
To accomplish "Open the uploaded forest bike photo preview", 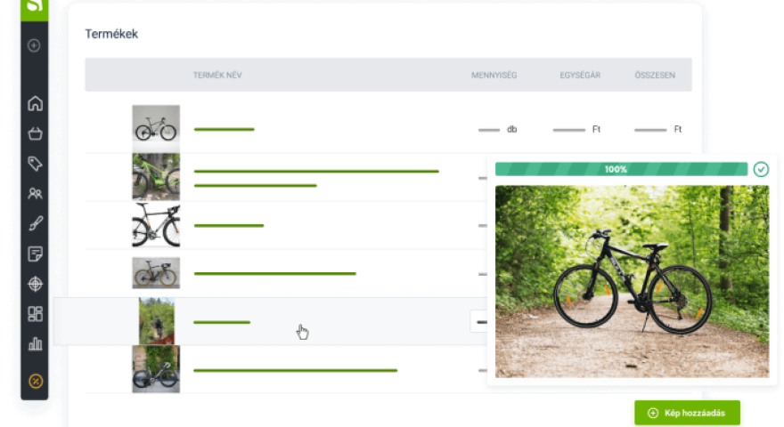I will click(x=632, y=281).
